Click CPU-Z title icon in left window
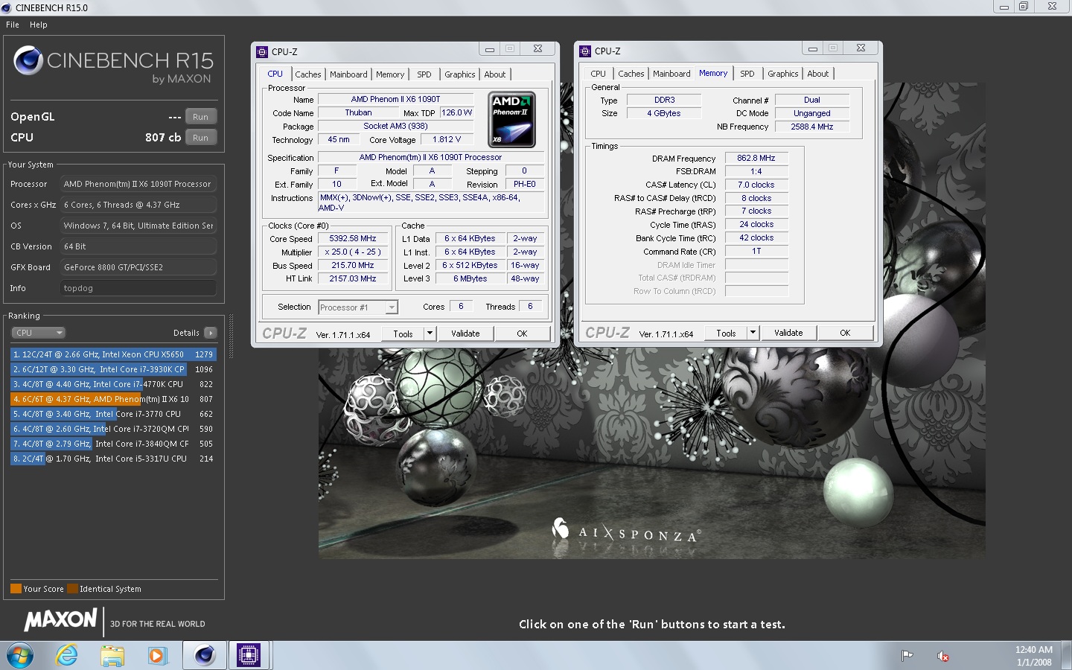The width and height of the screenshot is (1072, 670). click(262, 52)
